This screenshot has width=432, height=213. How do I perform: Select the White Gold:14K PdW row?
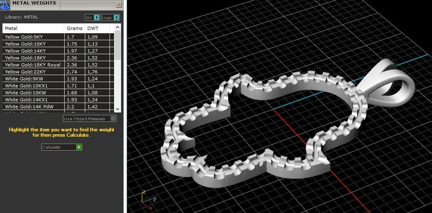(x=58, y=107)
